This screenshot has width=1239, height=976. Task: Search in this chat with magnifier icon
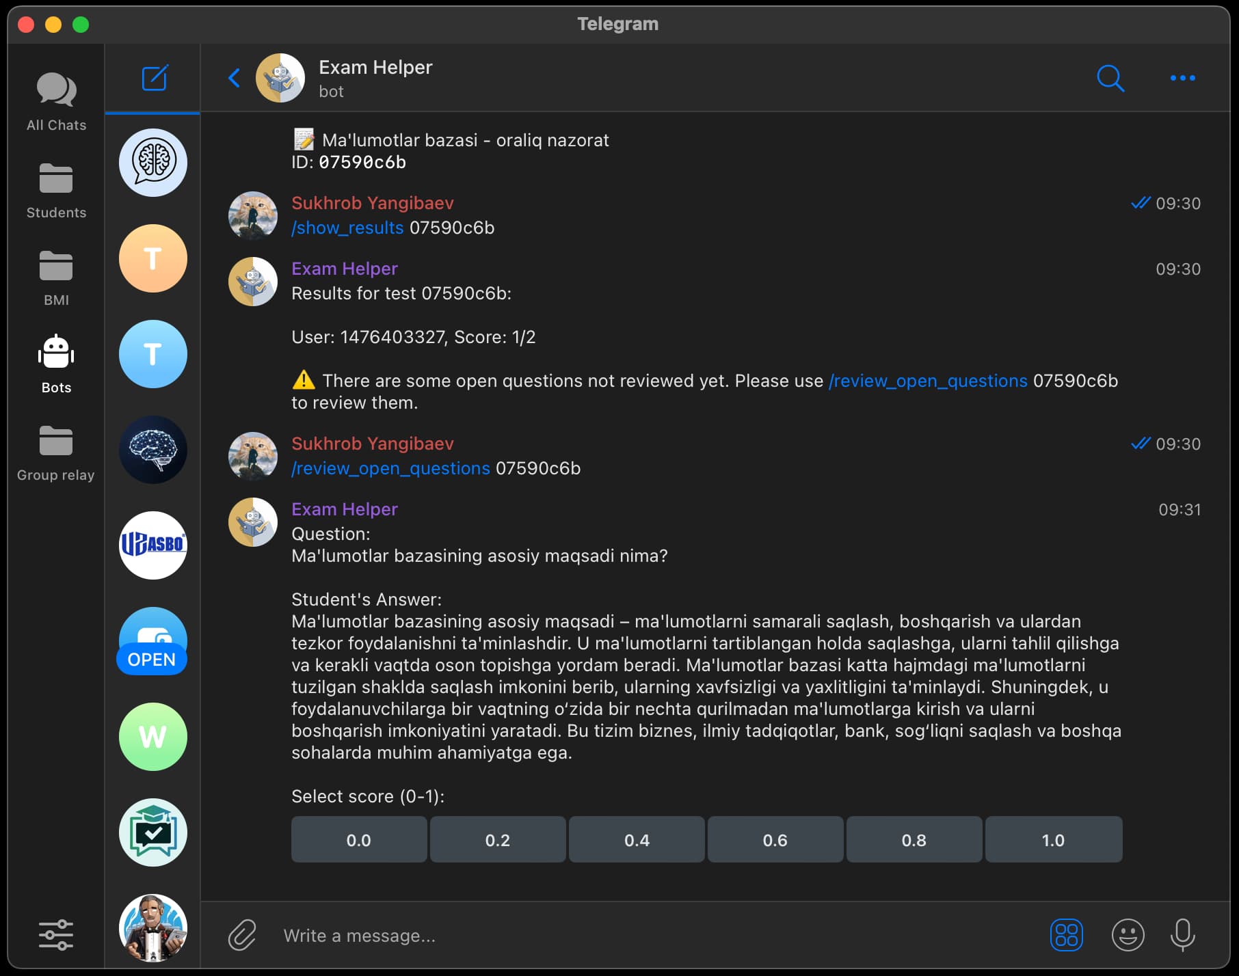[1110, 78]
